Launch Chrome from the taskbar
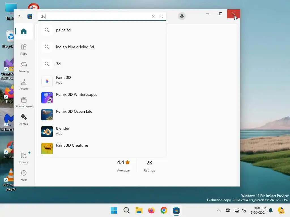 [x=164, y=210]
